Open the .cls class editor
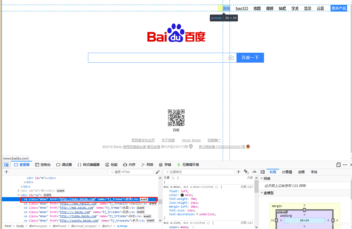The width and height of the screenshot is (352, 229). [x=254, y=172]
